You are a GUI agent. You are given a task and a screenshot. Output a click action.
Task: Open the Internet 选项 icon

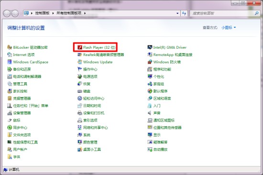tap(10, 55)
